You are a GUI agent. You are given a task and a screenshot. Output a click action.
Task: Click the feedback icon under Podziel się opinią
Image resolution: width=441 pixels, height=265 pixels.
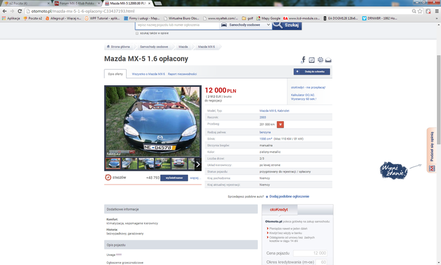432,168
